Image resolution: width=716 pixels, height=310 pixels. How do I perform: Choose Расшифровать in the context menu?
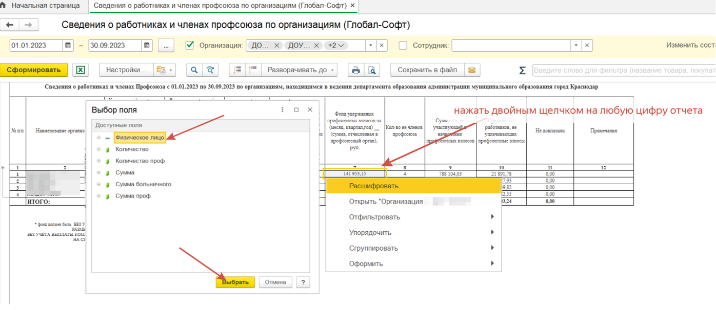coord(377,186)
